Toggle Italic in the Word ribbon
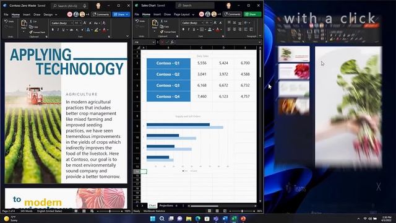The width and height of the screenshot is (396, 223). (58, 30)
